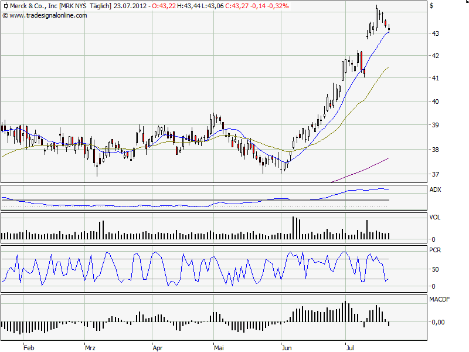Click the Jun month label

[287, 348]
